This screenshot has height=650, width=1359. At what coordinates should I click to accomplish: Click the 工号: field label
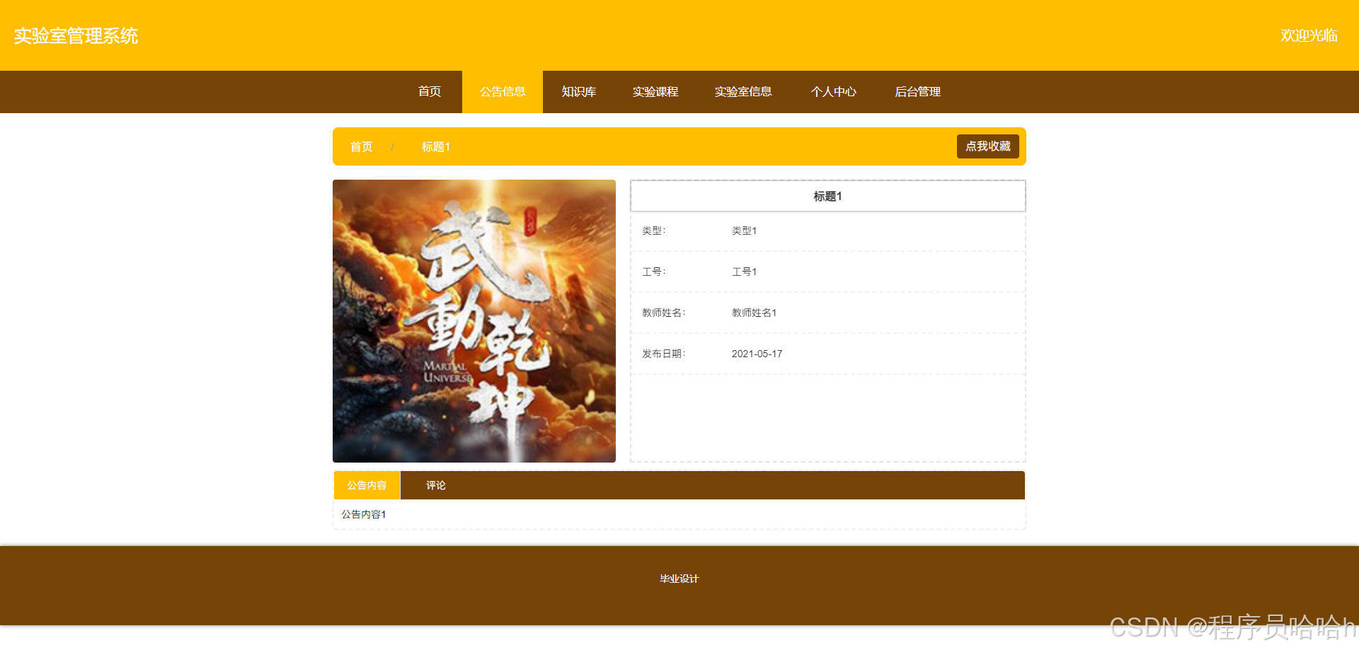pyautogui.click(x=653, y=272)
